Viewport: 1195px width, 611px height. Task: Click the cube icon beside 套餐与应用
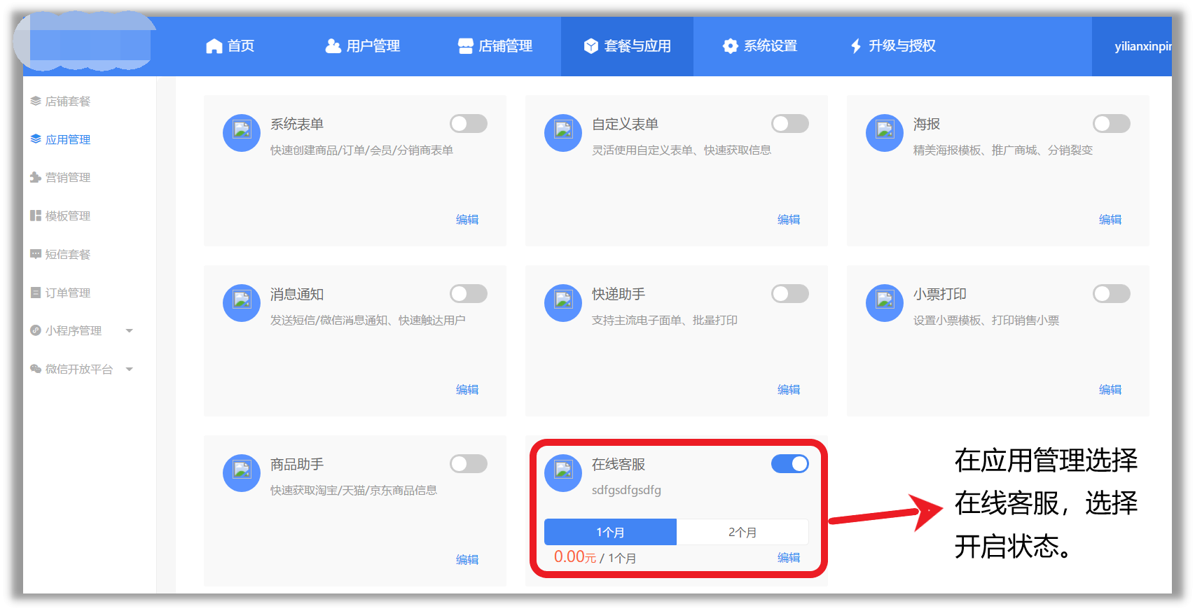[591, 46]
